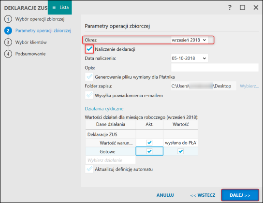This screenshot has width=263, height=203.
Task: Switch to the Lista tab
Action: click(x=60, y=7)
